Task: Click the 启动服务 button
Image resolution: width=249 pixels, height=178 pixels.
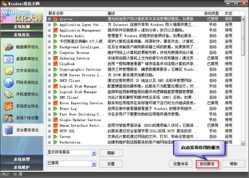Action: (207, 164)
